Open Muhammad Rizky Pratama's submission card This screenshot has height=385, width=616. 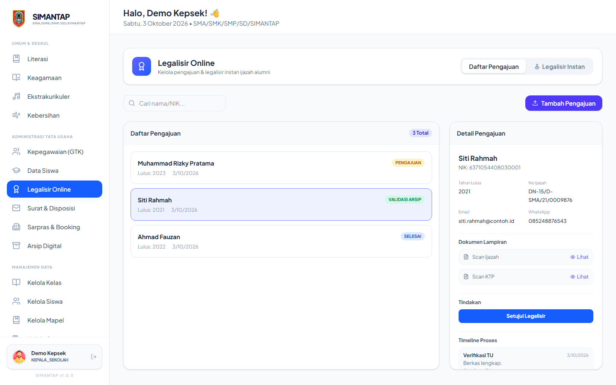[281, 168]
